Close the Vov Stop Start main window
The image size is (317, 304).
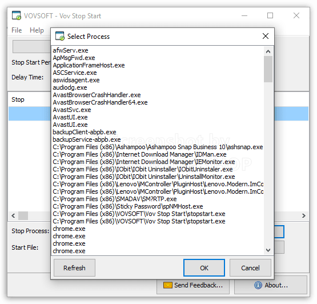[296, 15]
